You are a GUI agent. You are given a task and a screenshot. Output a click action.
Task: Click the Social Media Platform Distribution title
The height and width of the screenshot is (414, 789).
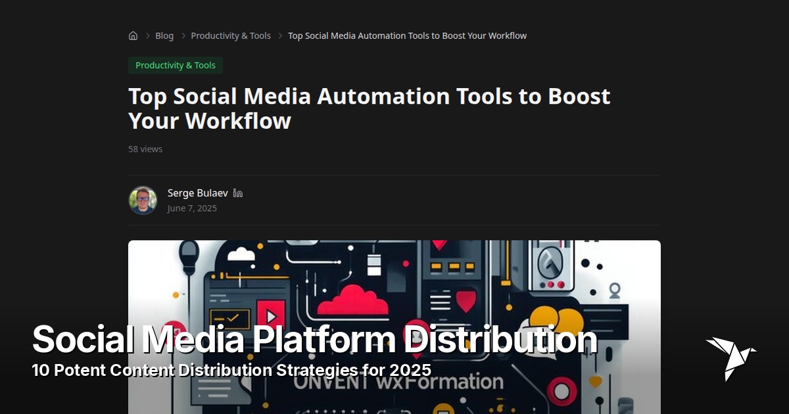click(314, 340)
